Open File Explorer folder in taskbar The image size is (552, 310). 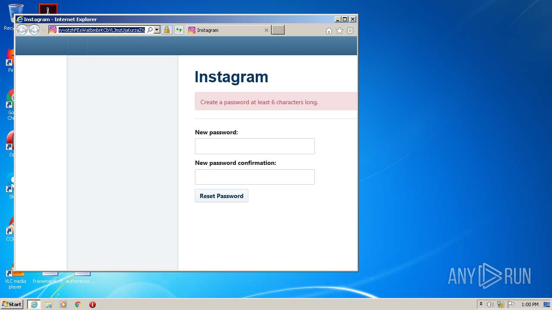49,304
